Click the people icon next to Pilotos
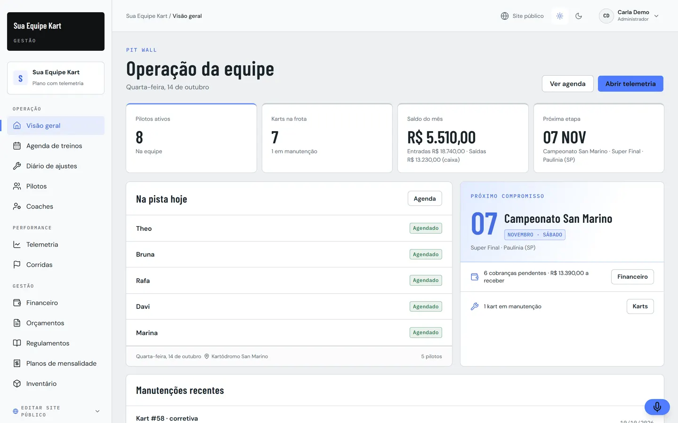The width and height of the screenshot is (678, 423). (x=17, y=186)
